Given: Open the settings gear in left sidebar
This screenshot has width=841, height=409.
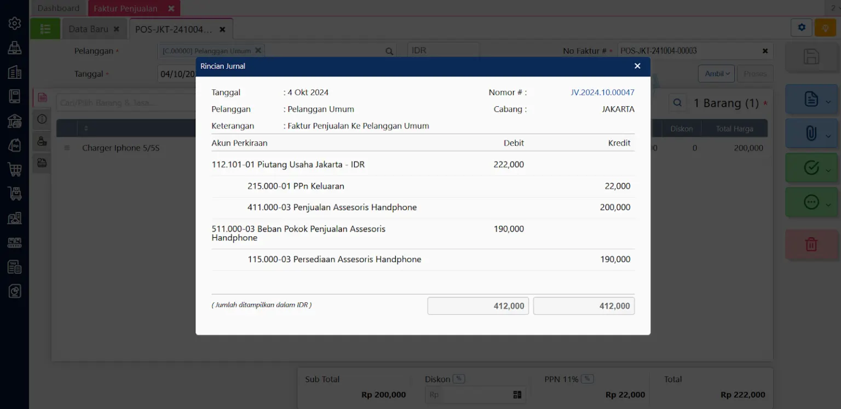Looking at the screenshot, I should pos(15,23).
